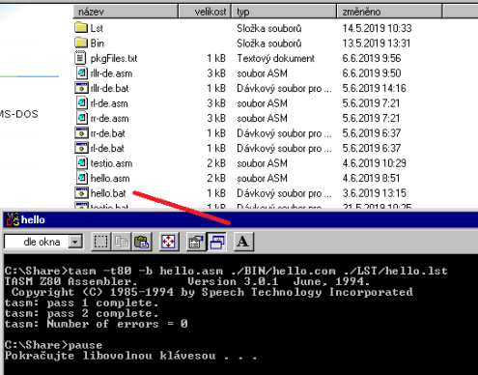
Task: Click the file name 'rllr-de.bat'
Action: point(109,88)
